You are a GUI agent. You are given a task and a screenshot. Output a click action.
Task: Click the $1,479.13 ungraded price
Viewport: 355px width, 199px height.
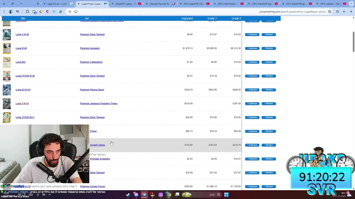pyautogui.click(x=187, y=48)
